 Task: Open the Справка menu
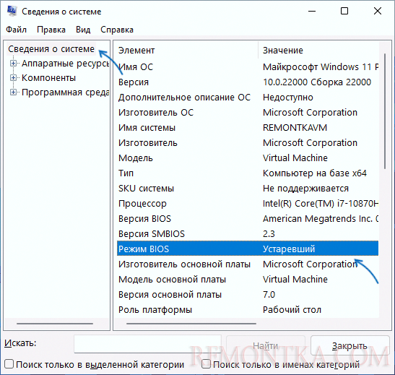[117, 30]
